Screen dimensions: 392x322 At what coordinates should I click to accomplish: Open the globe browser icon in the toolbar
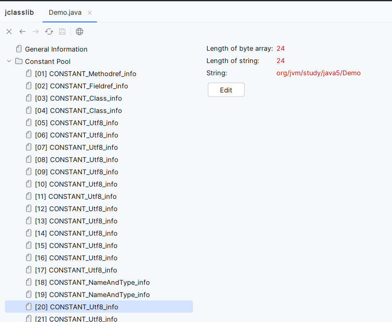coord(79,32)
